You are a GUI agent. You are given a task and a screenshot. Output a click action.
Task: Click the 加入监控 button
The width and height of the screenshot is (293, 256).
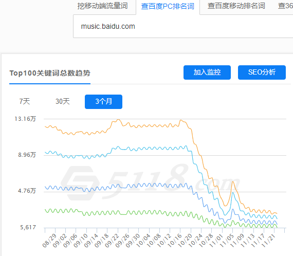[x=207, y=72]
